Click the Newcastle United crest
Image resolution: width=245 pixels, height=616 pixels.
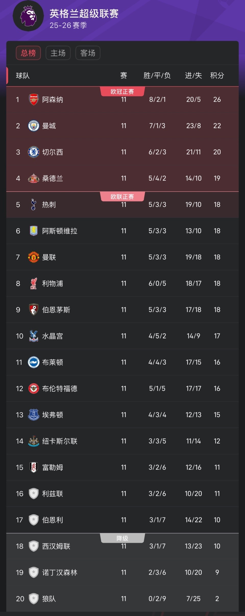pos(33,441)
